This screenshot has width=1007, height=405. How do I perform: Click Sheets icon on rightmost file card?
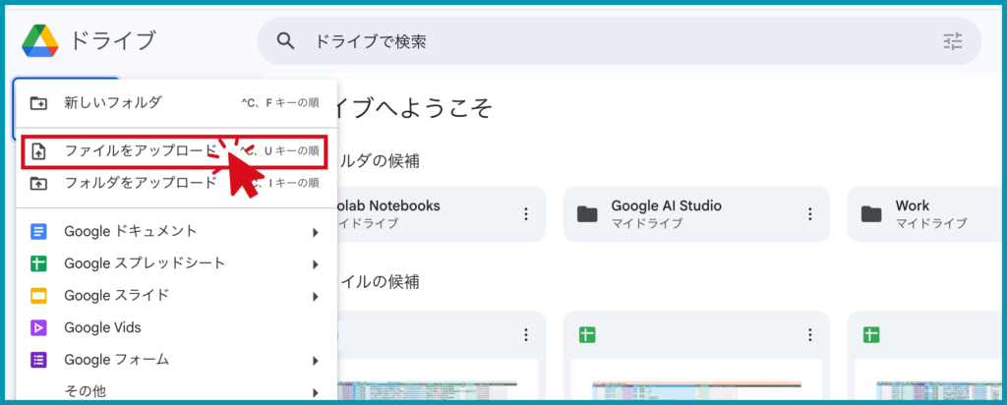[x=871, y=334]
